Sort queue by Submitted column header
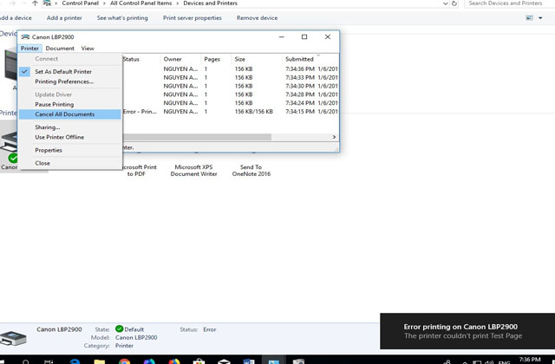This screenshot has height=364, width=555. pos(310,59)
